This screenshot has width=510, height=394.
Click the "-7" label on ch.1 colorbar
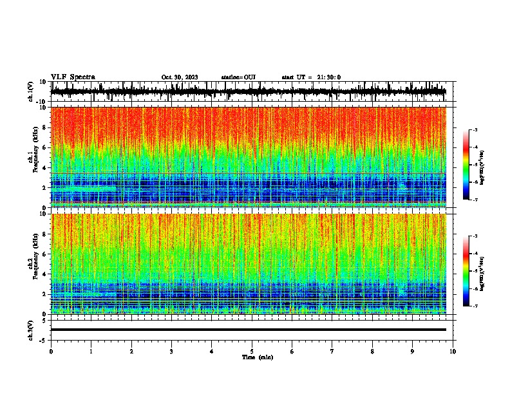tap(475, 200)
